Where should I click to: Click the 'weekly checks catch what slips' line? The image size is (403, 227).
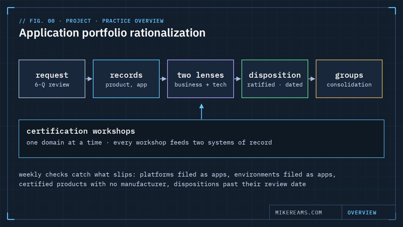pos(177,175)
